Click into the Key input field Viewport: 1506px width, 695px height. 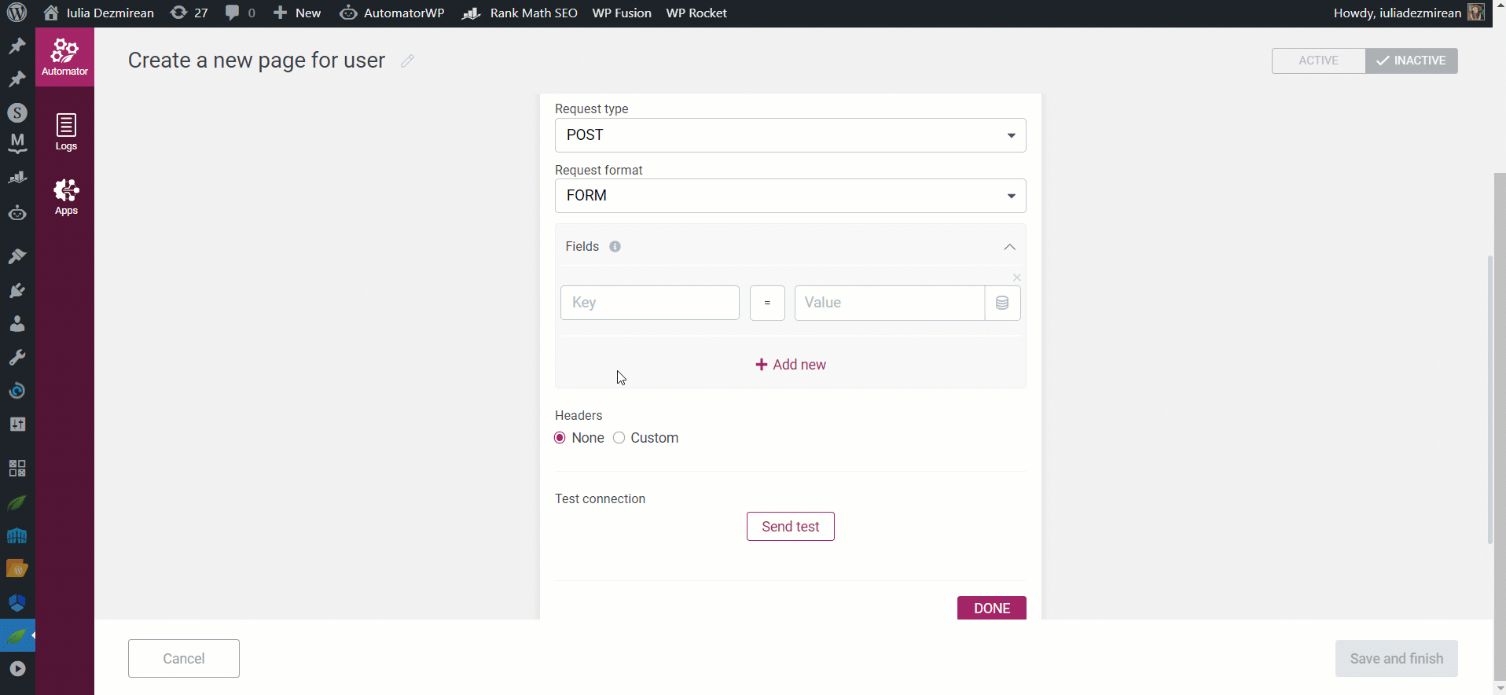[x=650, y=303]
